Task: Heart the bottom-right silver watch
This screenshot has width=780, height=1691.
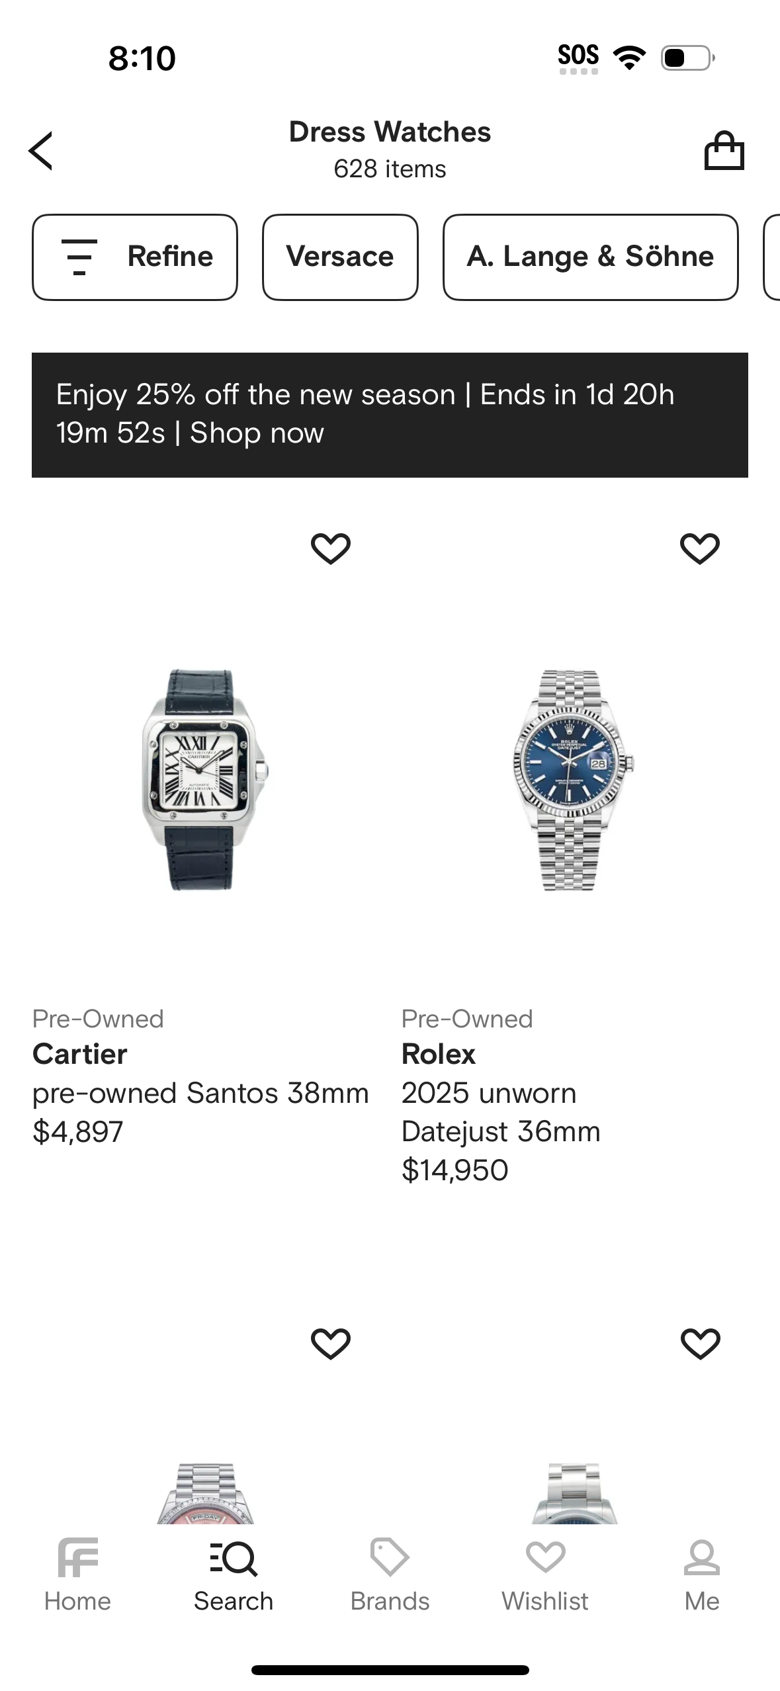Action: [x=699, y=1344]
